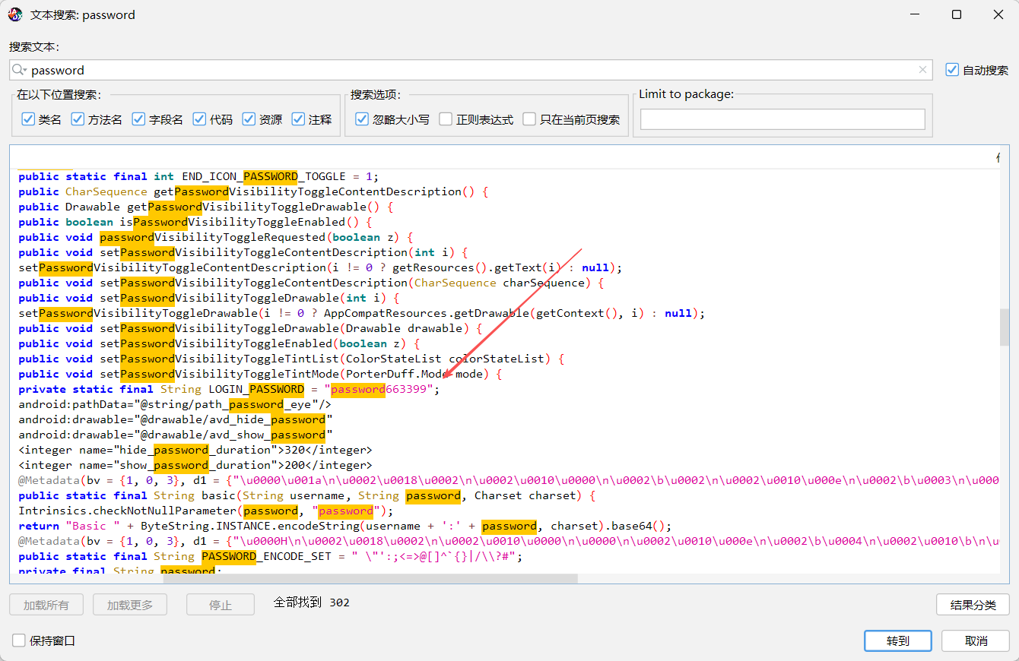
Task: Select the show_password_duration integer result line
Action: [195, 465]
